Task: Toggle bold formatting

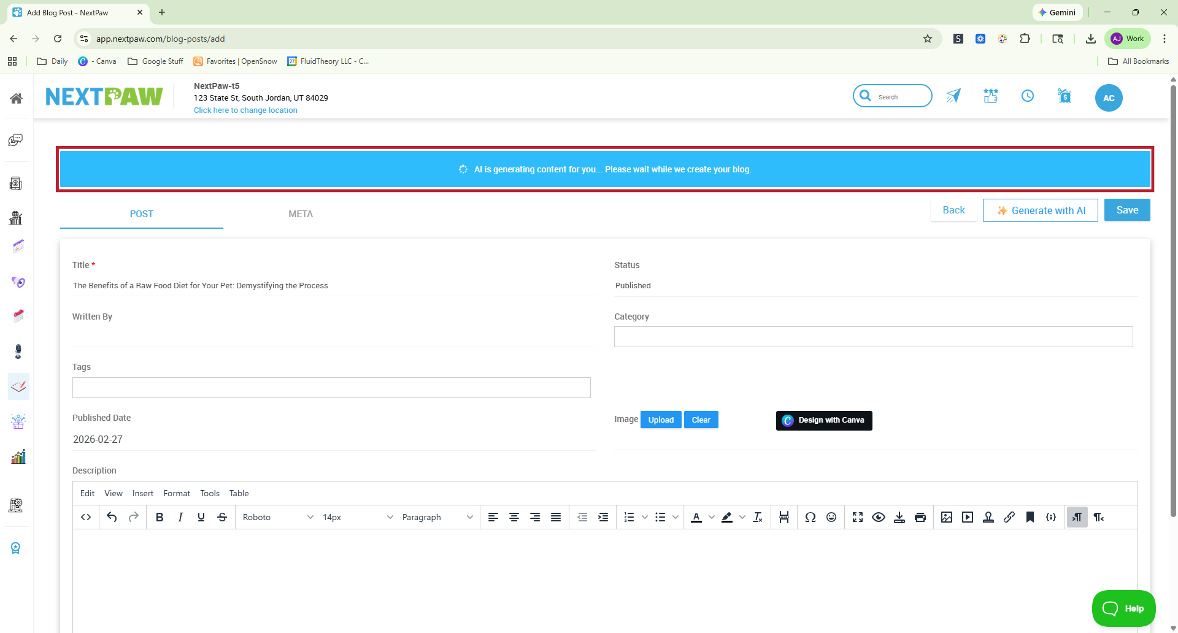Action: point(159,517)
